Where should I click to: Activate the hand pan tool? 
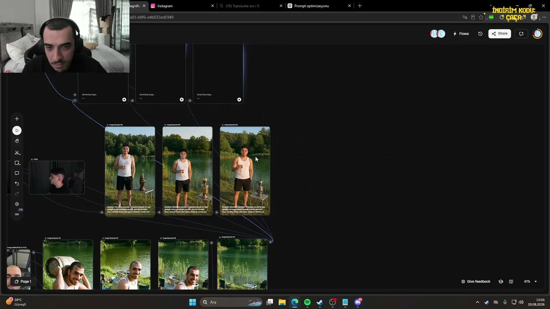[17, 141]
